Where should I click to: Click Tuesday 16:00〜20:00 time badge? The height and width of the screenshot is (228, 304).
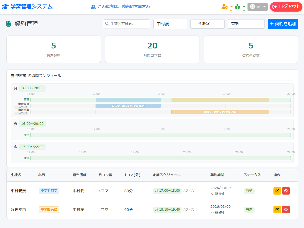pyautogui.click(x=32, y=124)
